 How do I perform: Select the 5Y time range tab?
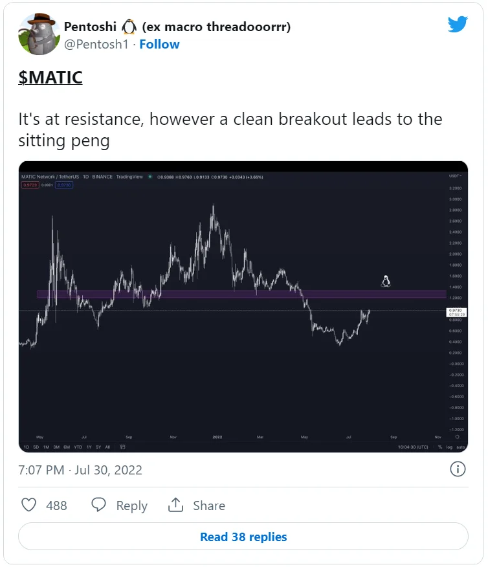coord(98,447)
